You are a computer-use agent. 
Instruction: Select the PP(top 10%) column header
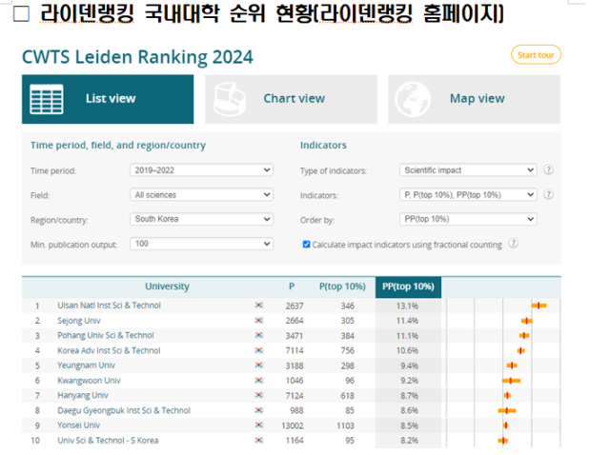(x=408, y=287)
